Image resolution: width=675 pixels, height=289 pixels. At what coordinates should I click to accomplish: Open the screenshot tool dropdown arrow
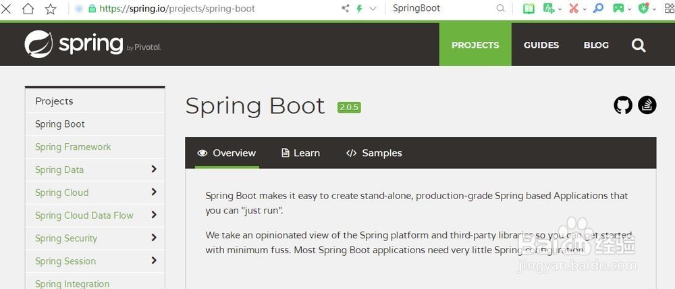click(585, 9)
